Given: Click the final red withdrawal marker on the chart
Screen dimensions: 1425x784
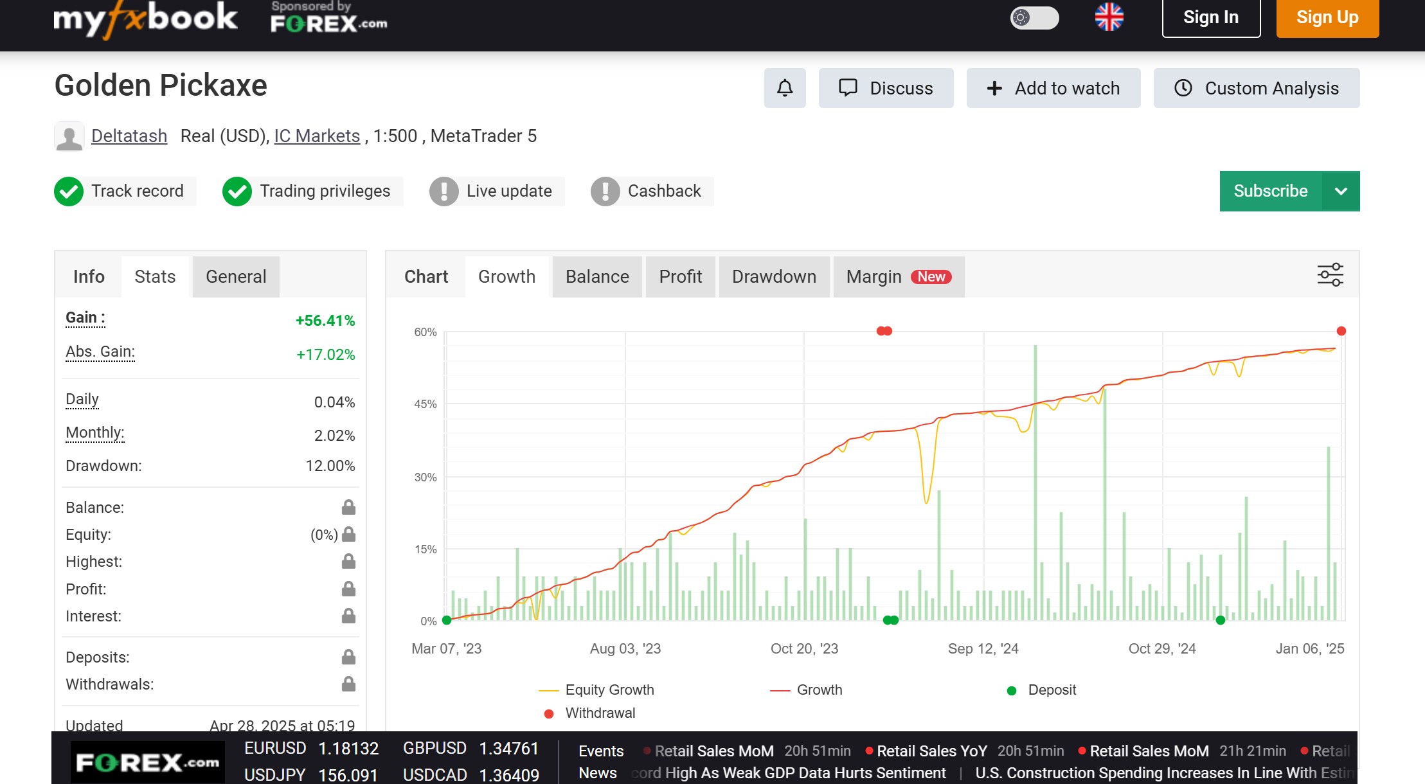Looking at the screenshot, I should [1341, 332].
